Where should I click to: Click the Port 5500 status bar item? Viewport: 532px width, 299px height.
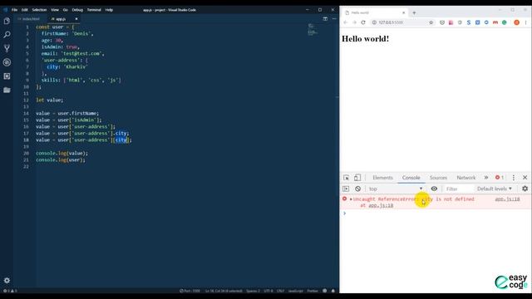(x=190, y=291)
